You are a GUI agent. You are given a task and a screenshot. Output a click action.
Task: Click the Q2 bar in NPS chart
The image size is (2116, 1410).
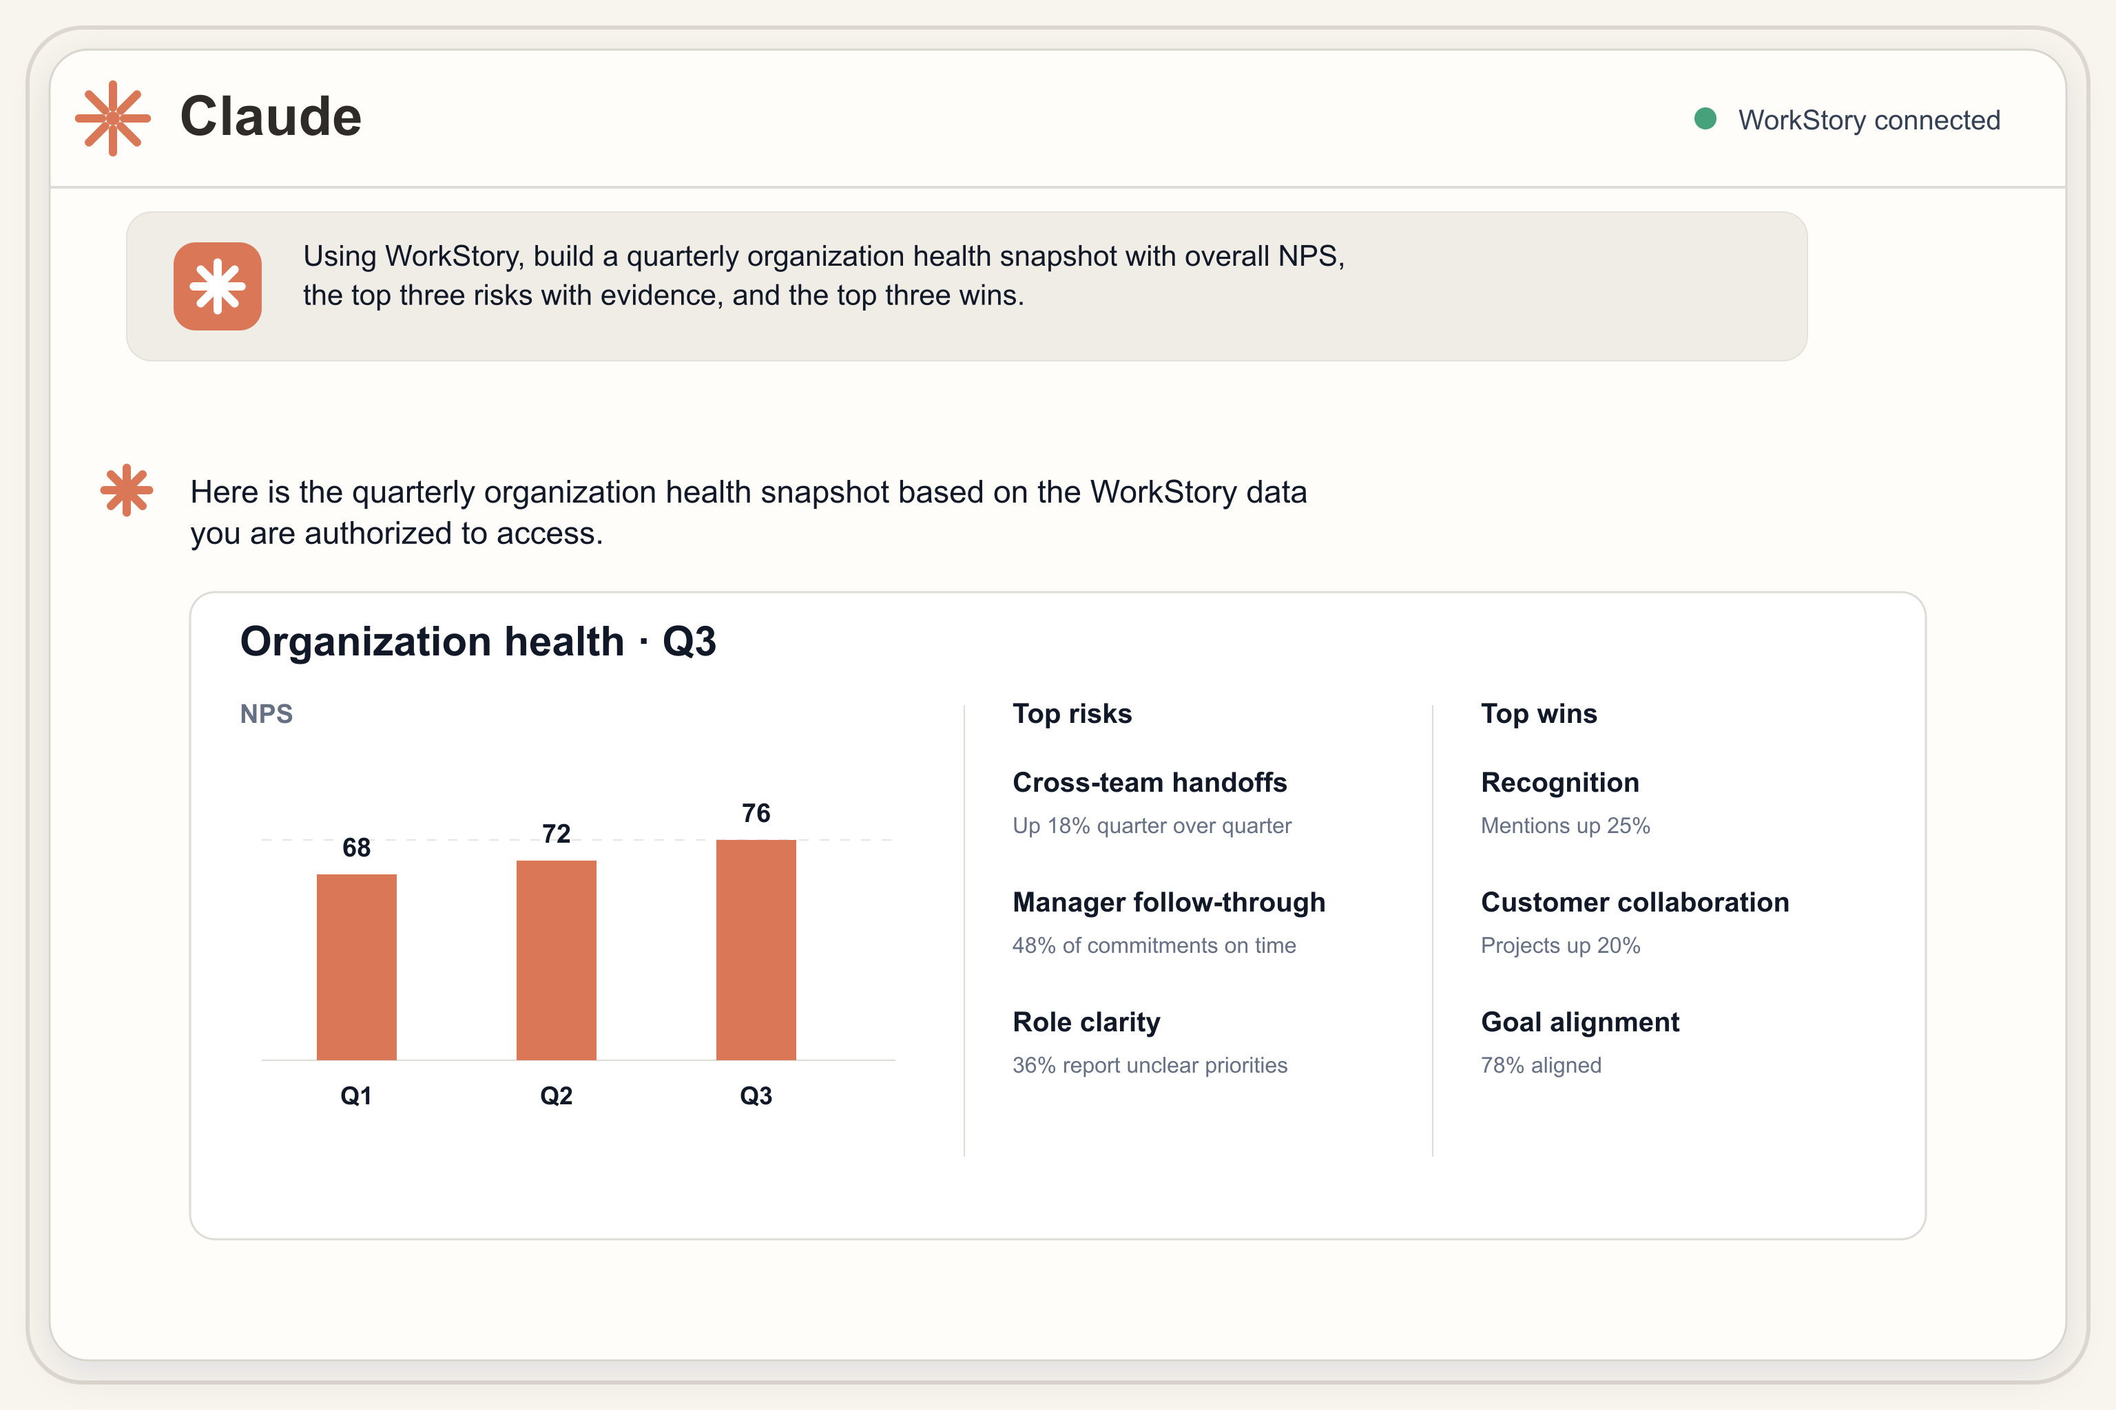(x=556, y=960)
